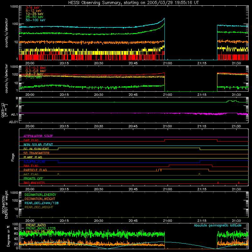The image size is (252, 252).
Task: Click 'Absolute geomagnetic latitude' label
Action: pyautogui.click(x=218, y=225)
